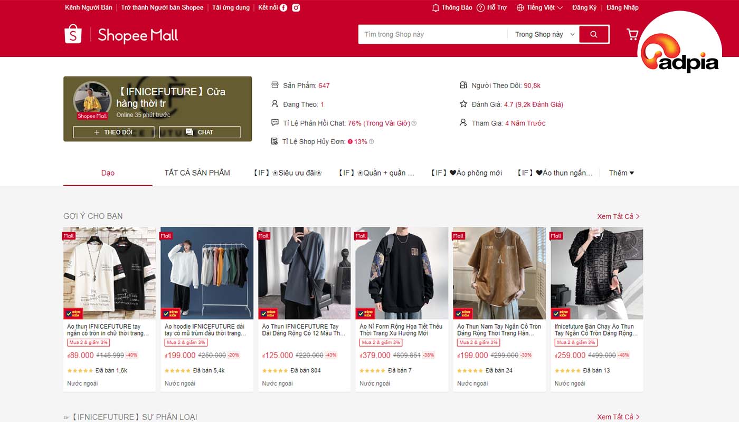The image size is (739, 422).
Task: Click the search magnifier button
Action: (594, 34)
